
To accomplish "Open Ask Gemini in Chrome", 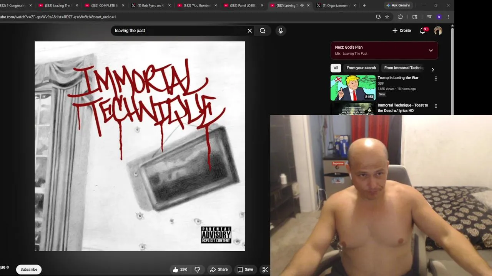I will (x=398, y=5).
